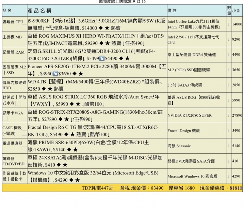The image size is (245, 208).
Task: Select the G.SKILL 幻光戟 16G*2 product text
Action: [92, 55]
